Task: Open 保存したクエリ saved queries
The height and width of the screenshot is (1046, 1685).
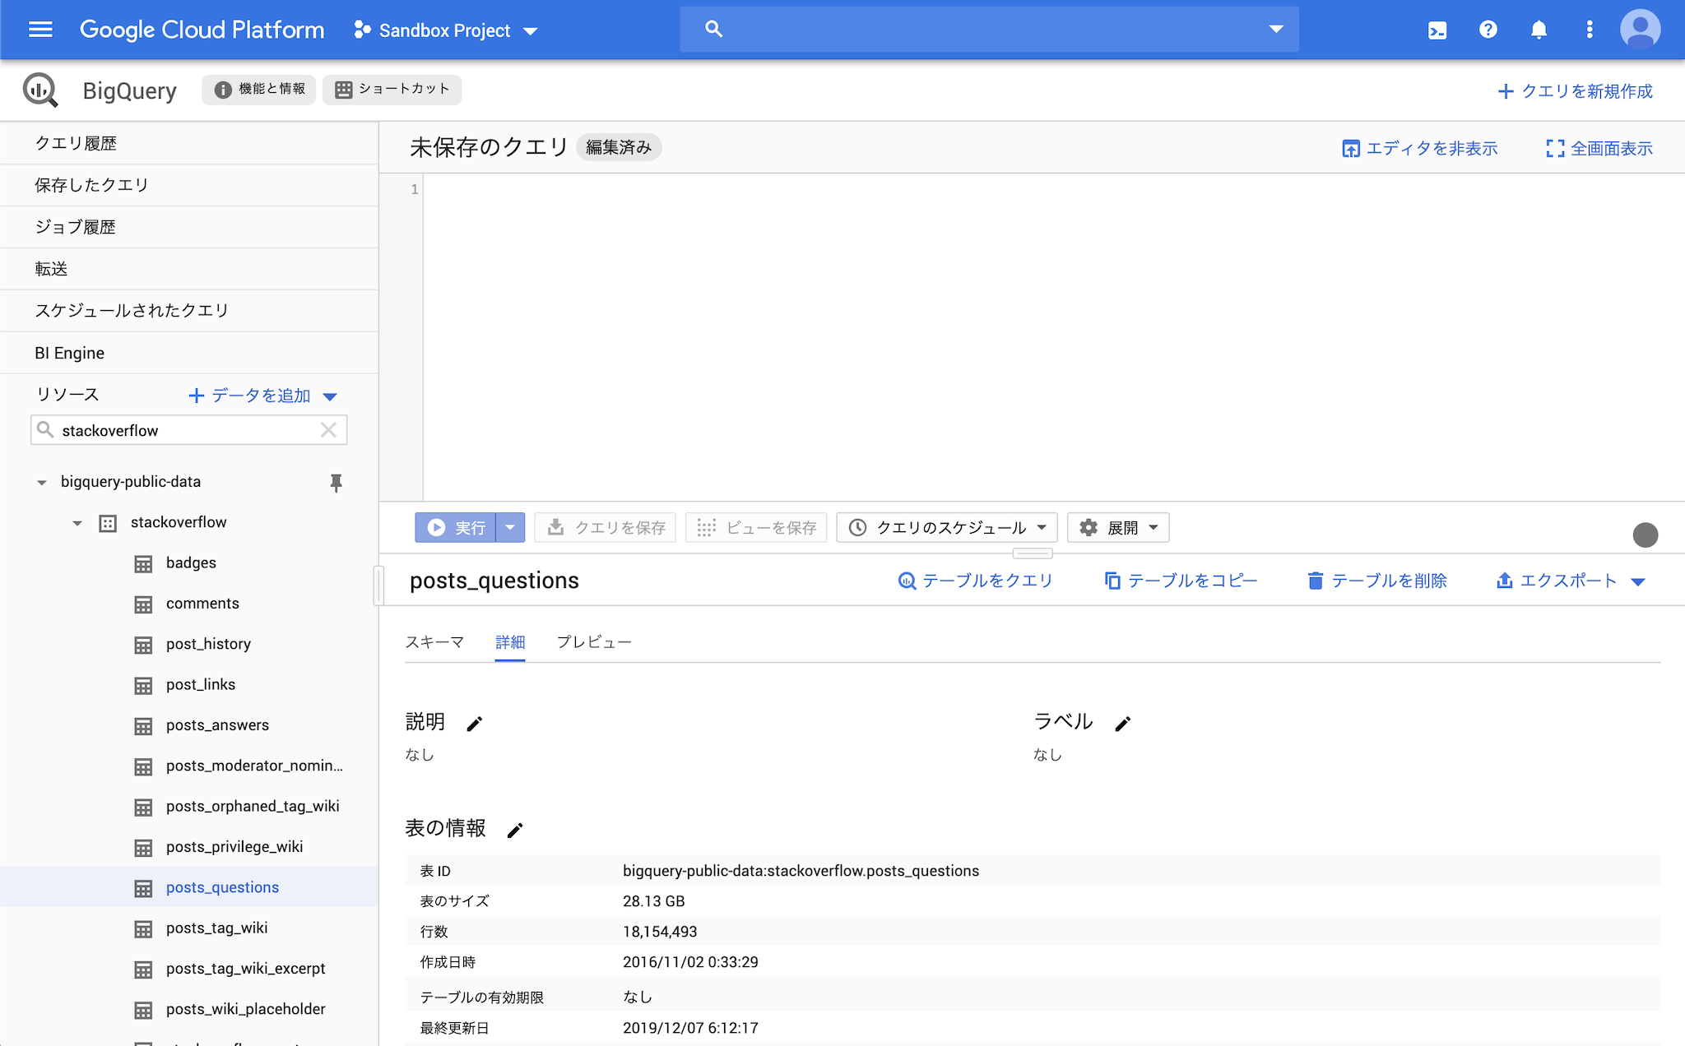Action: (189, 185)
